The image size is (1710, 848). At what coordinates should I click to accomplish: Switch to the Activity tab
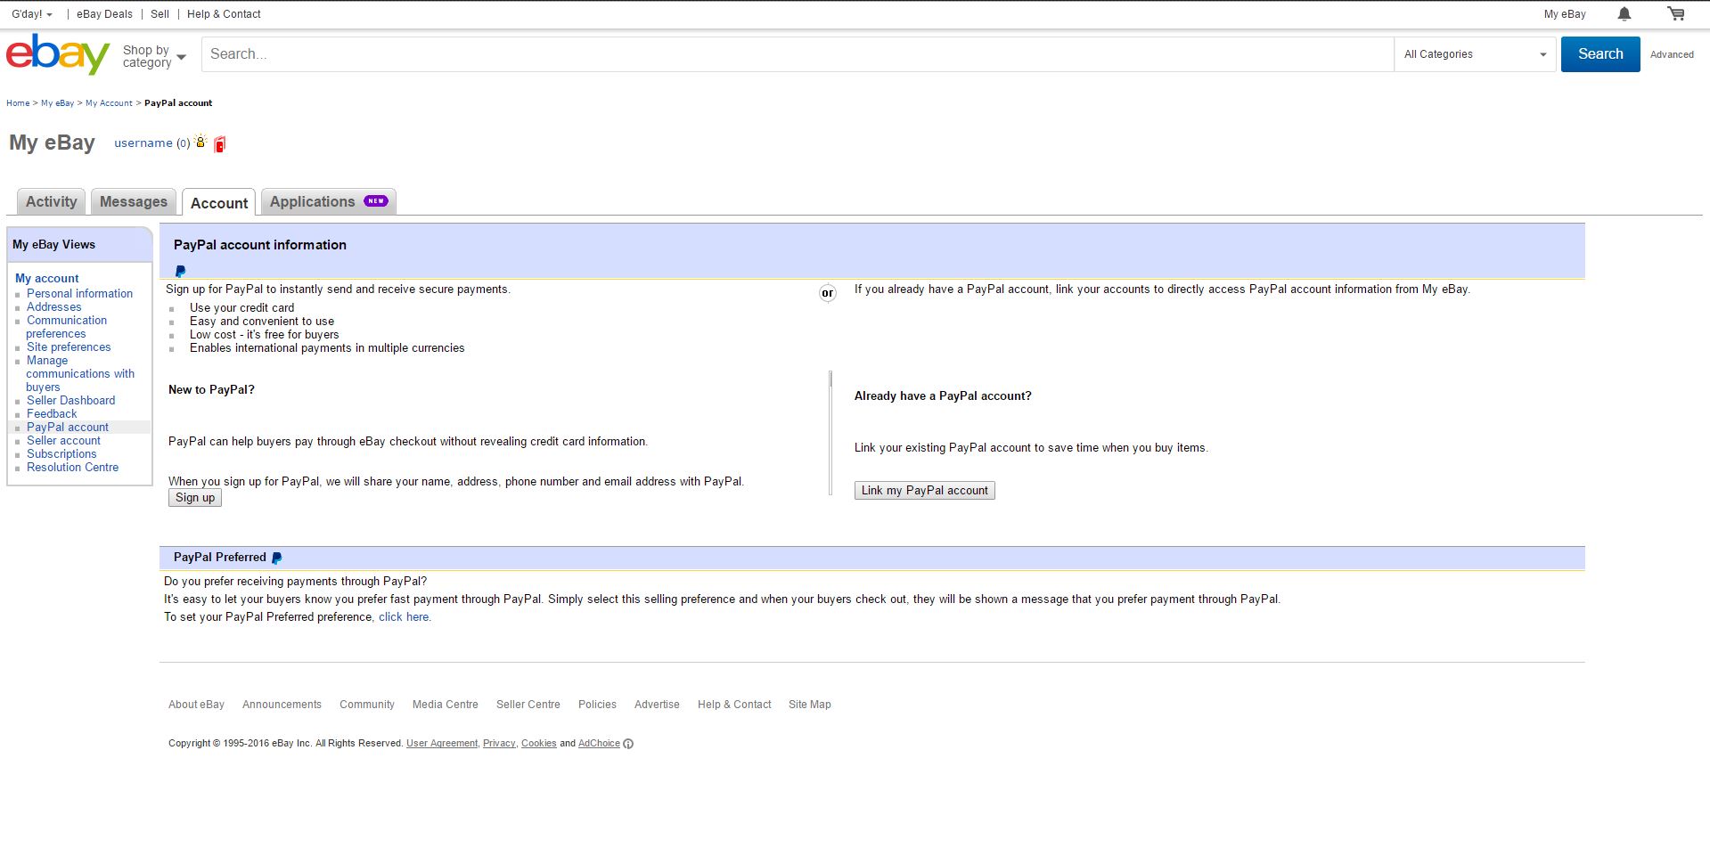pyautogui.click(x=52, y=202)
